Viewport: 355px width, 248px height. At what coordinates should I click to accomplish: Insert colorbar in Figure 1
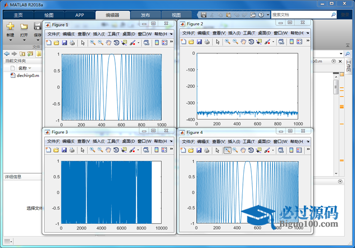157,43
